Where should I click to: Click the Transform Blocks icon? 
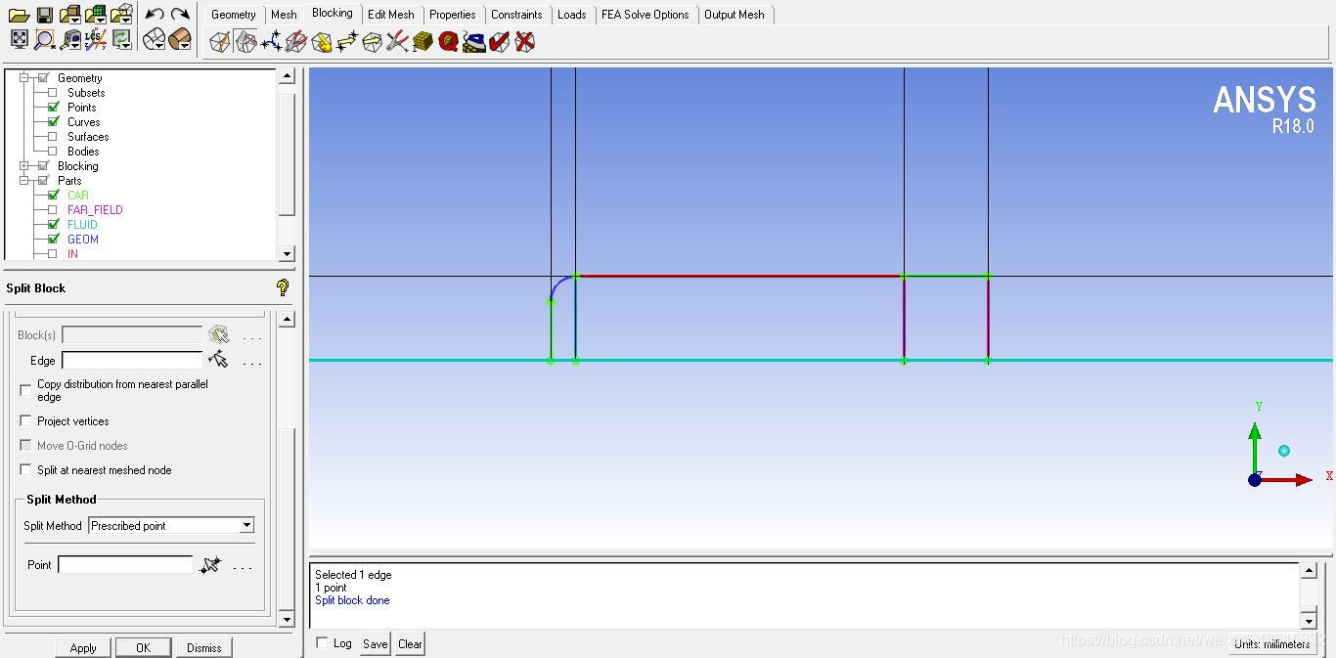coord(373,41)
